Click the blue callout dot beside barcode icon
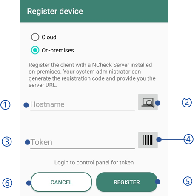Viewport: 194px width, 196px height. (x=159, y=140)
